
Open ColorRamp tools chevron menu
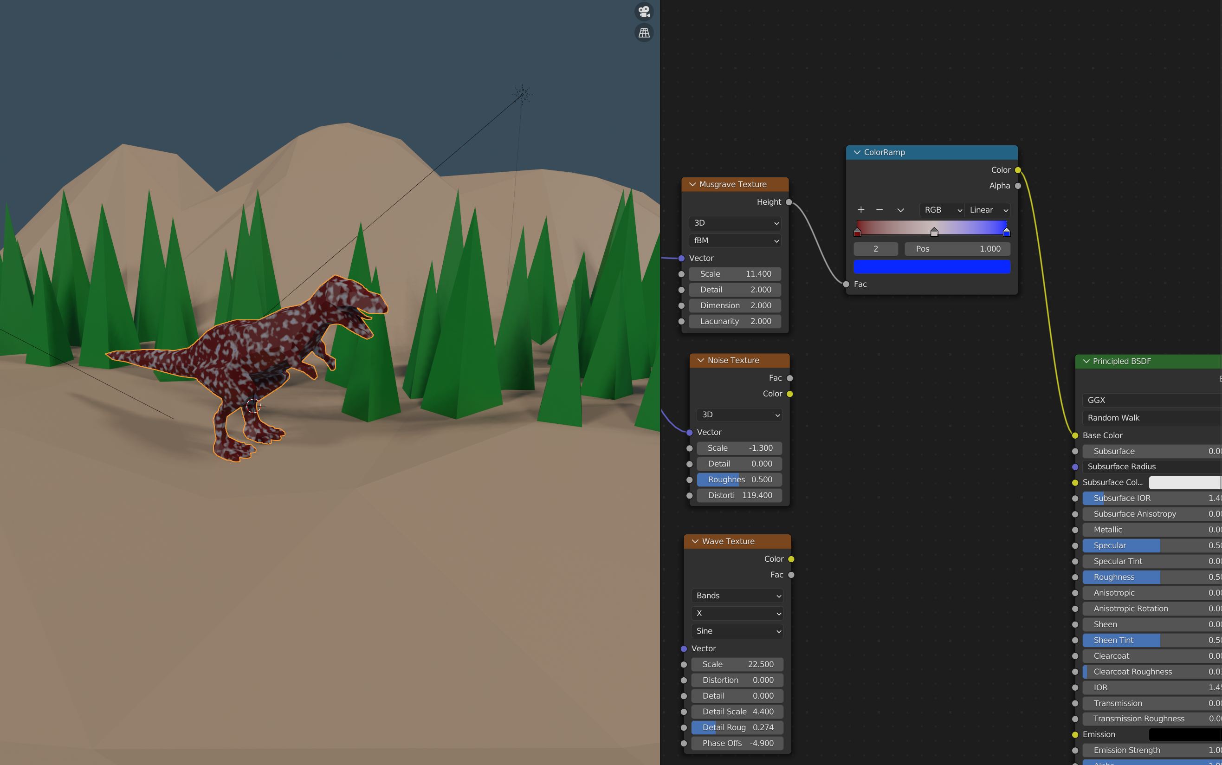pos(900,210)
